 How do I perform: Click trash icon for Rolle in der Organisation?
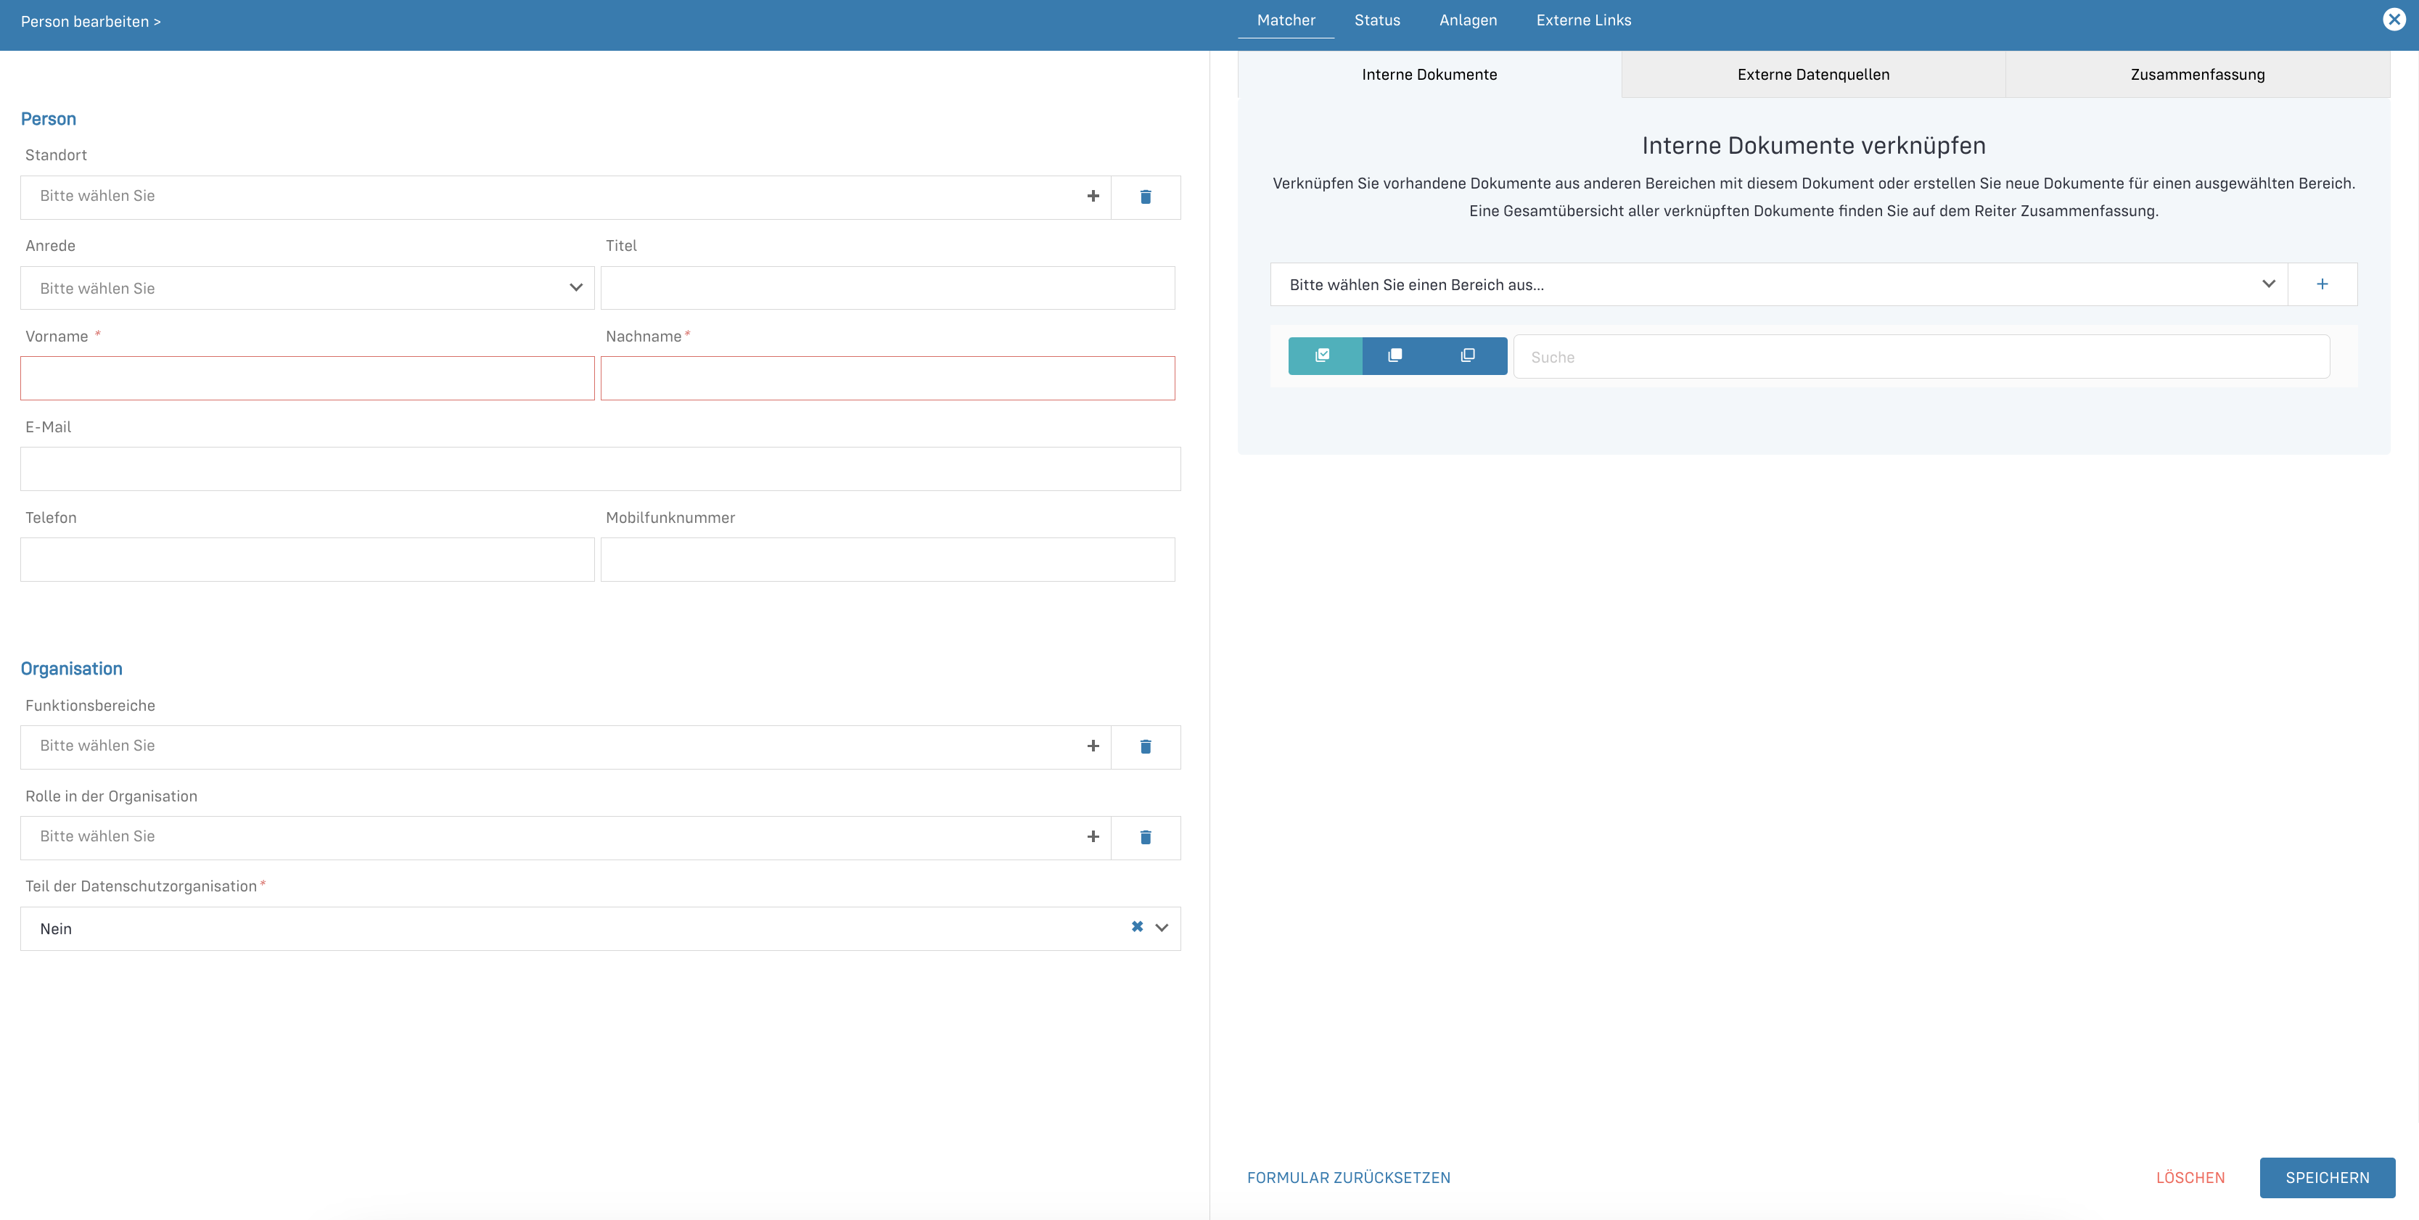[1145, 837]
